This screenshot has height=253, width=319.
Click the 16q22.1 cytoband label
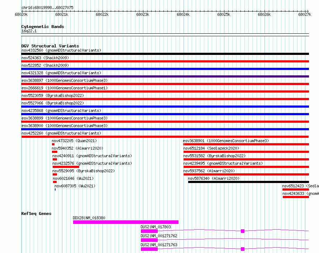point(29,31)
